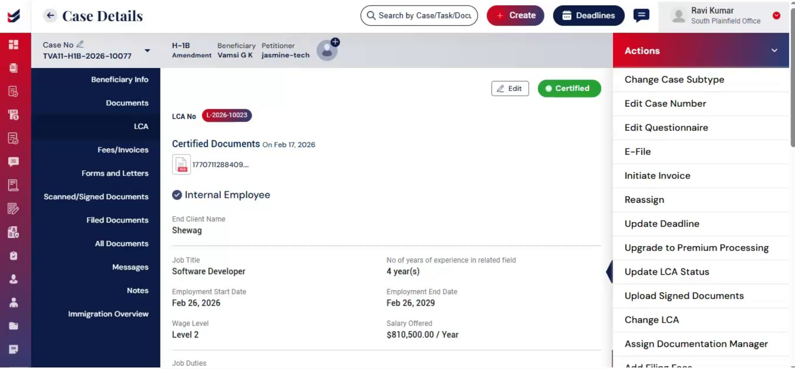The width and height of the screenshot is (795, 369).
Task: Open the attorney person sidebar icon
Action: tap(14, 303)
